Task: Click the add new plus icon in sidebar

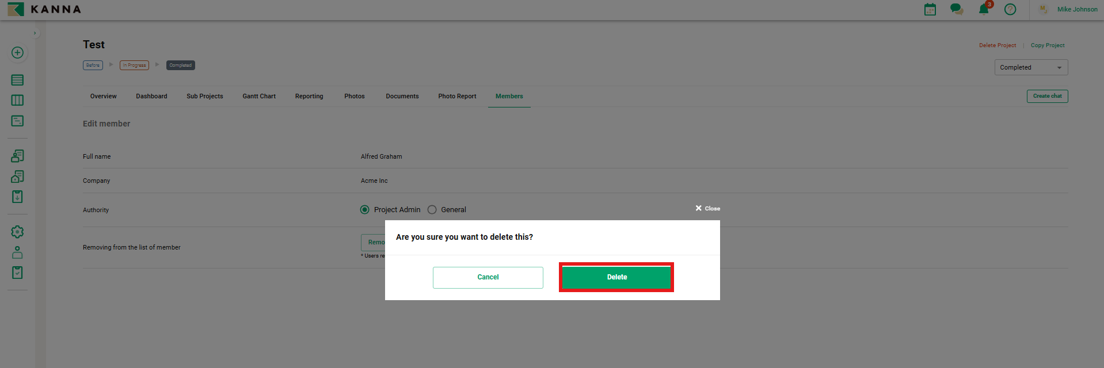Action: [x=17, y=53]
